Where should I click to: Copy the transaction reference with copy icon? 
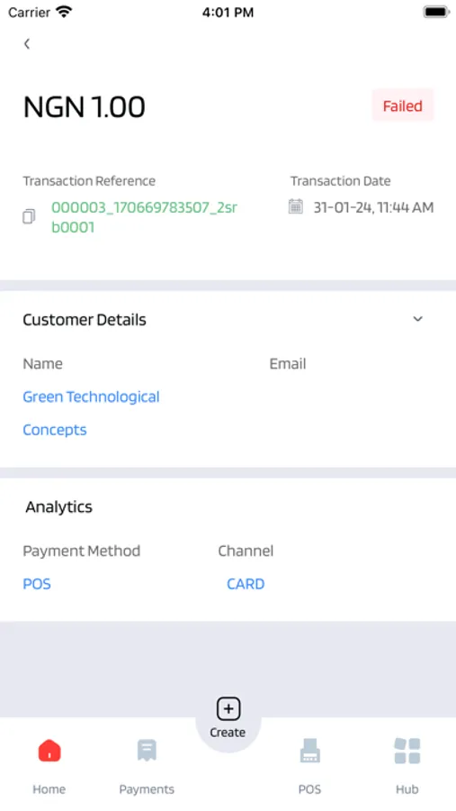coord(29,216)
